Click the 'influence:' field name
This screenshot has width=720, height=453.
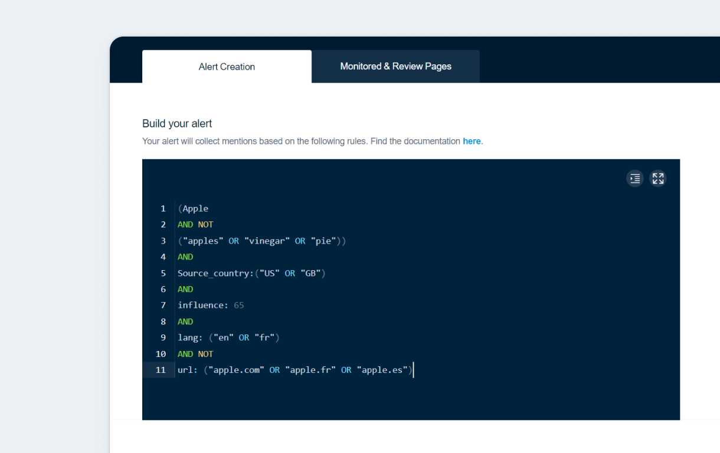[203, 306]
